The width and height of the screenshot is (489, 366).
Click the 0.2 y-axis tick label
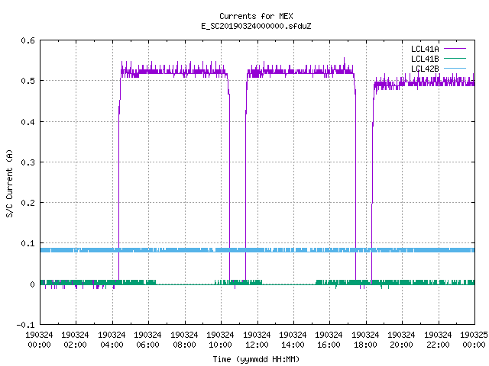(x=28, y=203)
